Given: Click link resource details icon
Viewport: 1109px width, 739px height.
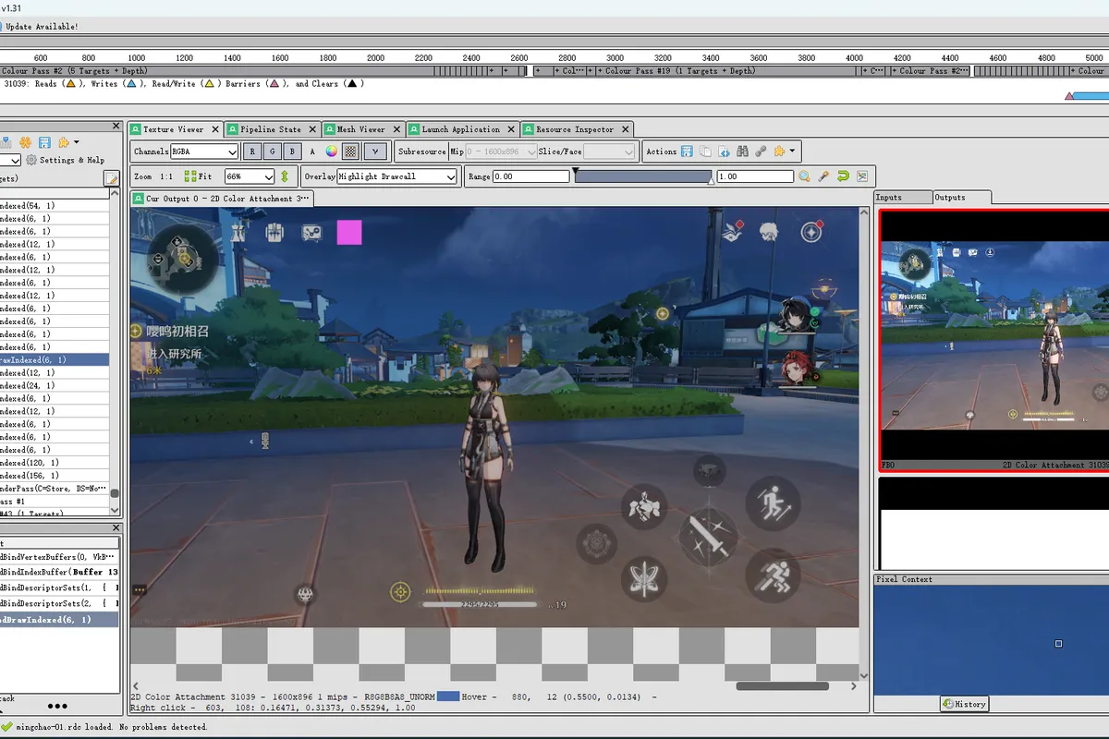Looking at the screenshot, I should tap(761, 151).
